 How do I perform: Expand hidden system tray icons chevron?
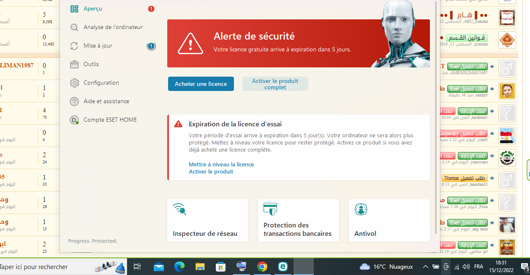(425, 267)
